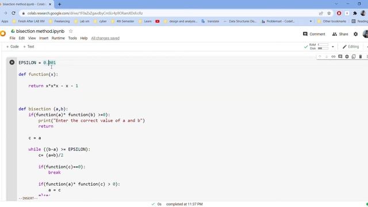Open Freelancing bookmark folder

point(59,21)
